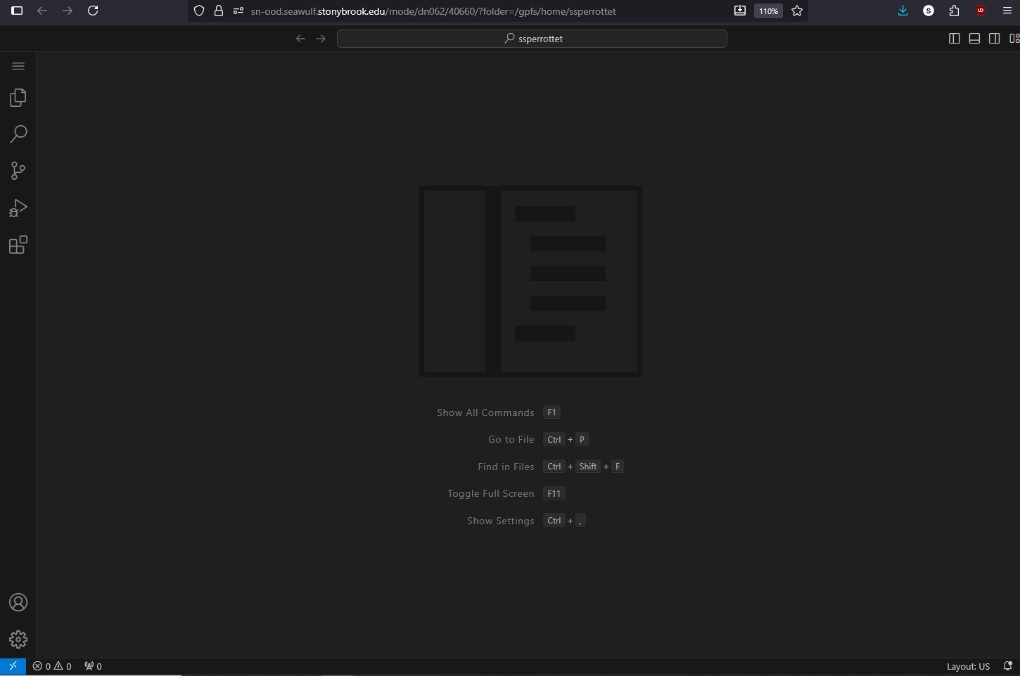Viewport: 1020px width, 676px height.
Task: Open the hamburger application menu
Action: (x=18, y=66)
